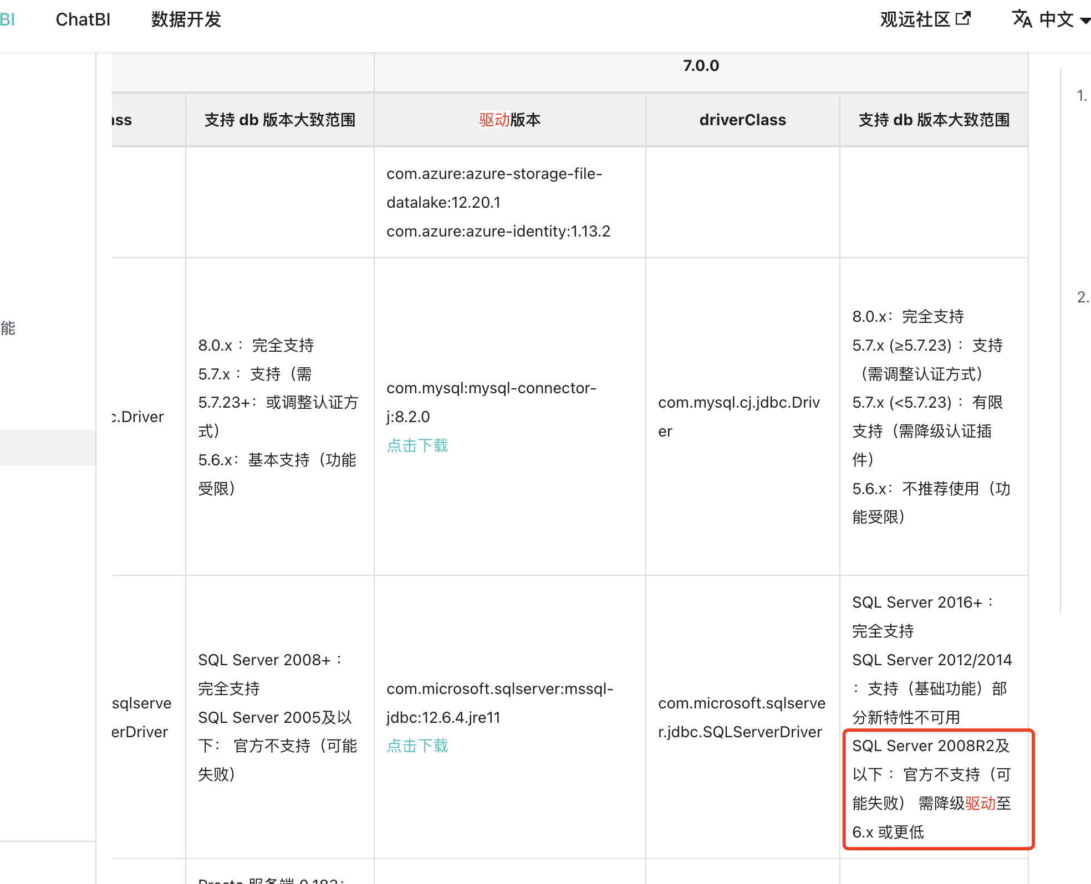
Task: Click the 7.0.0 version header cell
Action: coord(701,66)
